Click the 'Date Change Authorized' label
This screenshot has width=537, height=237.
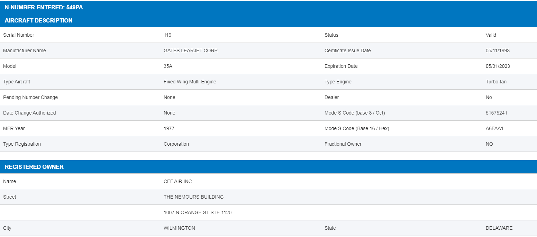click(29, 113)
